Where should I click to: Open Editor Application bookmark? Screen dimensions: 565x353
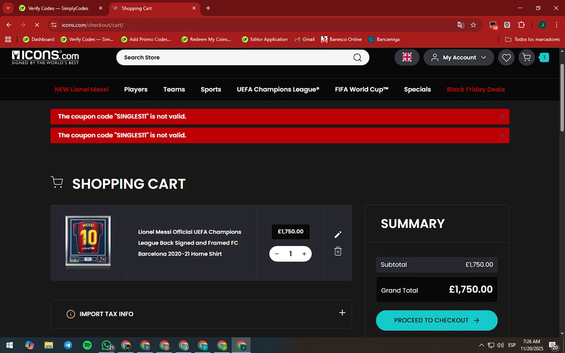pyautogui.click(x=265, y=40)
